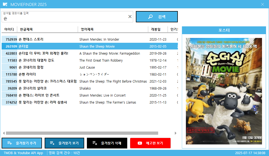The image size is (269, 156).
Task: Click the left arrow of horizontal scrollbar
Action: point(4,133)
